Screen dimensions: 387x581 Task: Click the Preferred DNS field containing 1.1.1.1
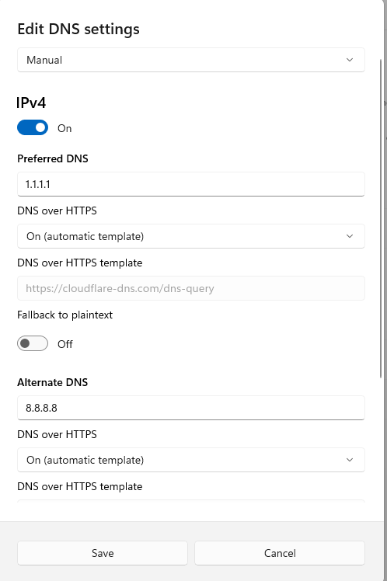pyautogui.click(x=191, y=184)
